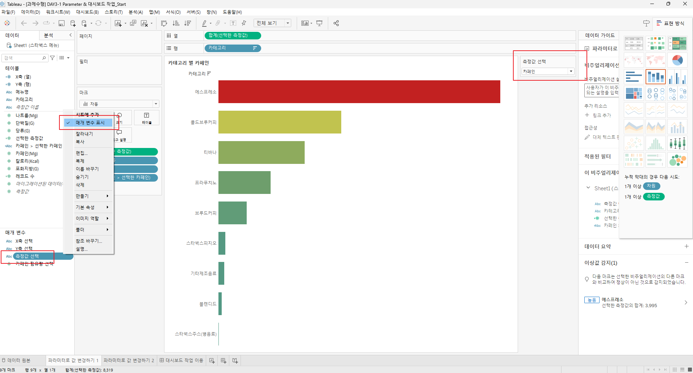Image resolution: width=693 pixels, height=373 pixels.
Task: Click the Tableau start page logo icon
Action: [7, 23]
